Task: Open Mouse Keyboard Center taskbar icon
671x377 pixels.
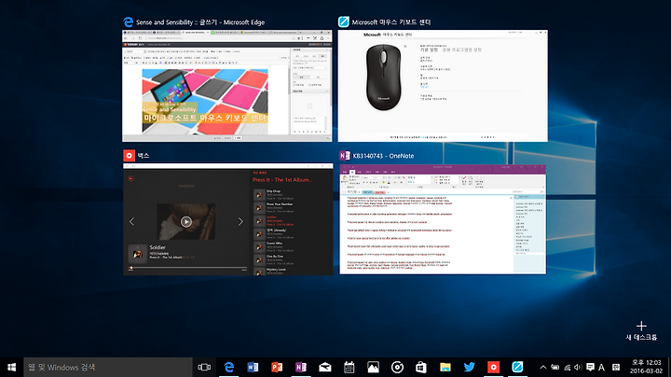Action: pos(517,367)
